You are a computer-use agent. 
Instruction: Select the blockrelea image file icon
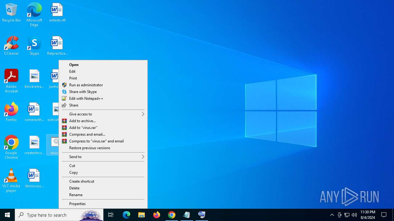pos(34,79)
